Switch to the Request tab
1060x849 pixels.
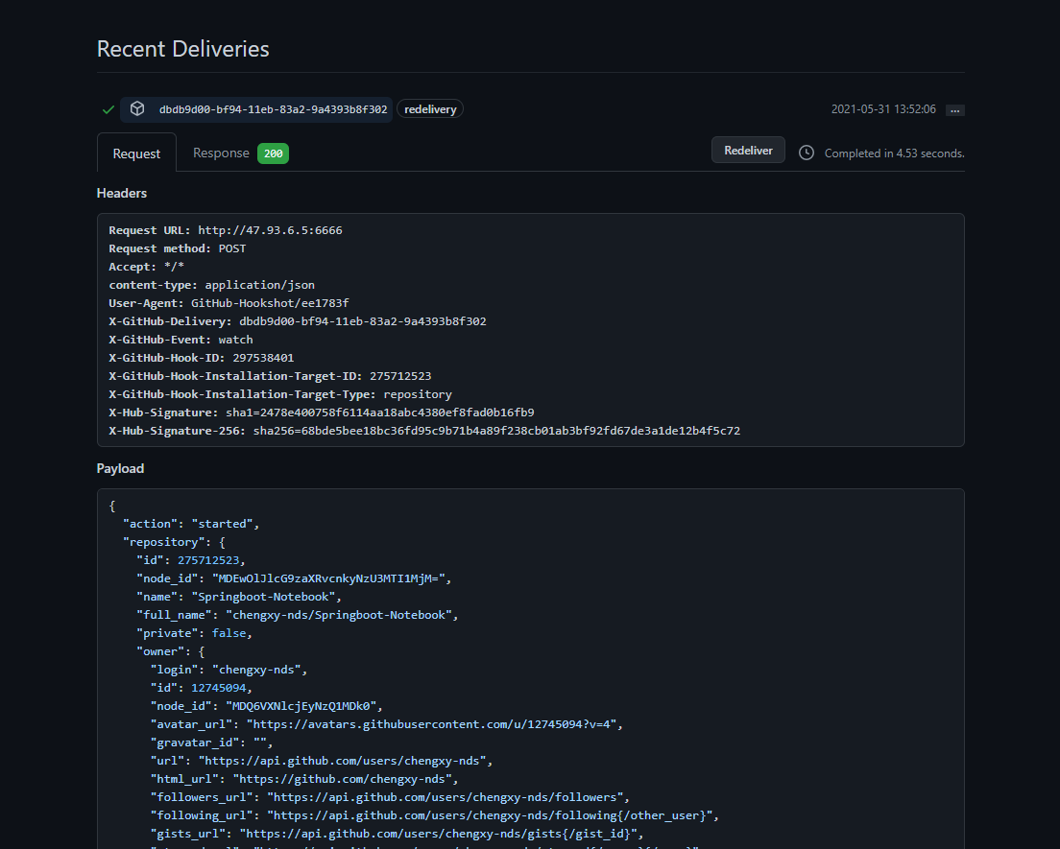tap(136, 153)
